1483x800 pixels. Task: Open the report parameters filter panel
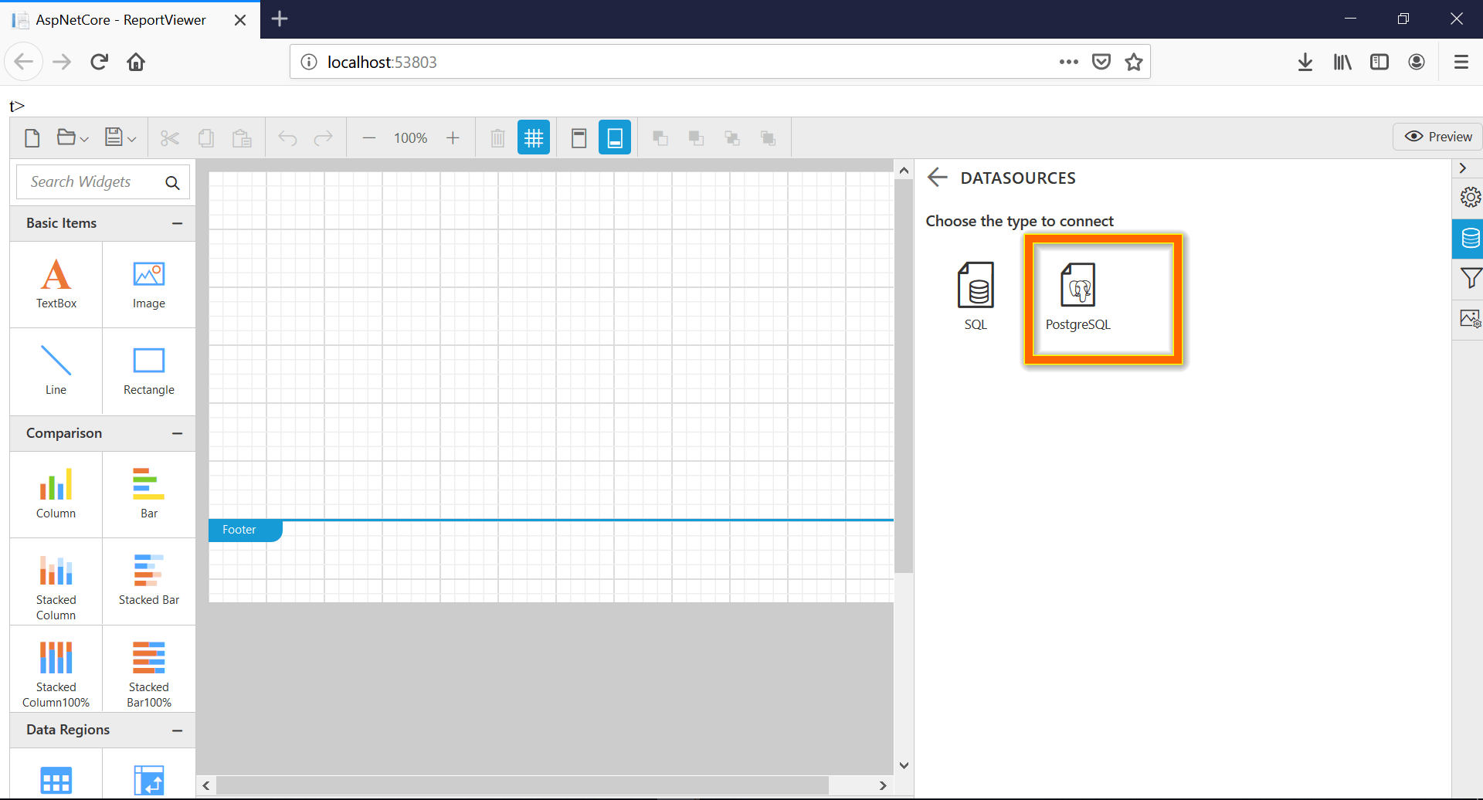pos(1471,278)
